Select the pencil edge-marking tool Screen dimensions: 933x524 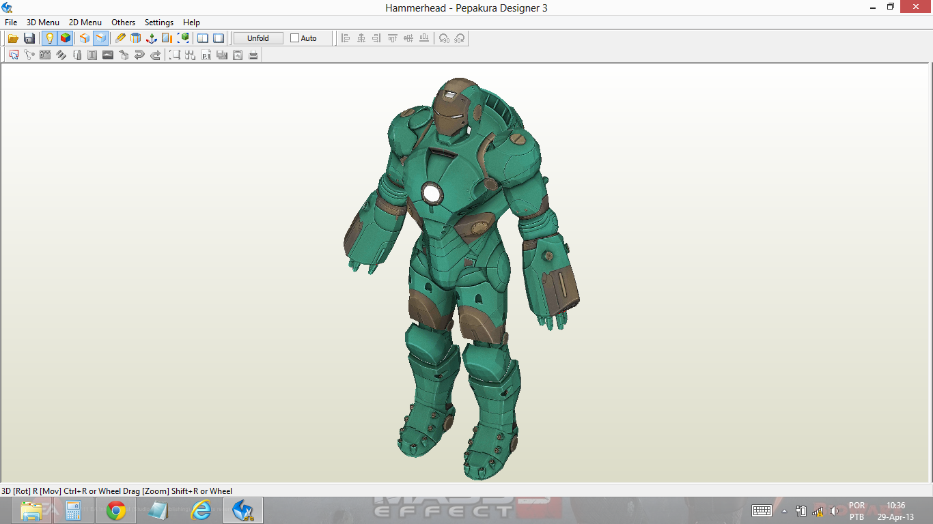(120, 38)
